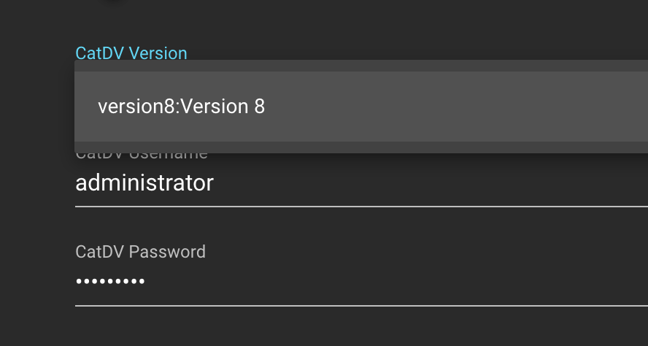
Task: Click the CatDV Password label
Action: [140, 252]
